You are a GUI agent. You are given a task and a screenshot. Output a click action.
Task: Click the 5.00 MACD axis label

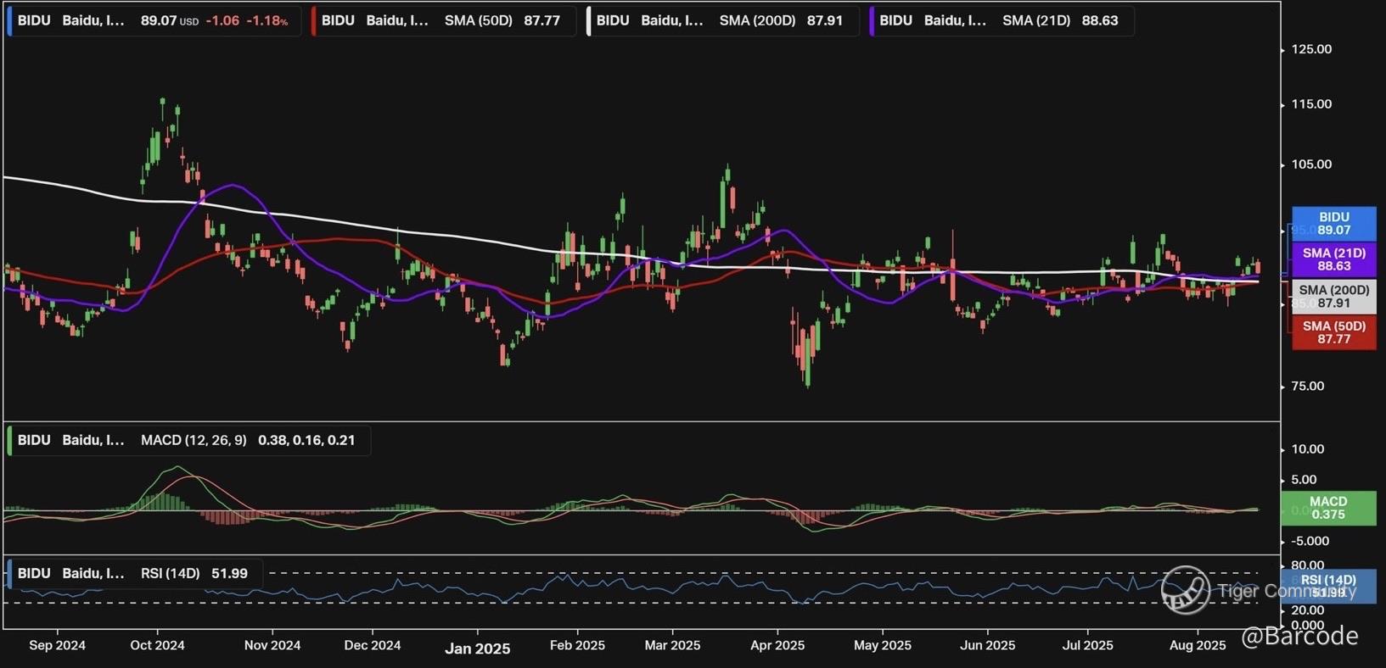[1304, 480]
